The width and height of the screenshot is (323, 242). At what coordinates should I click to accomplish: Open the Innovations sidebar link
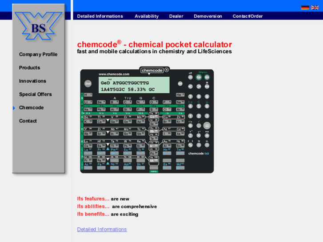tap(32, 81)
